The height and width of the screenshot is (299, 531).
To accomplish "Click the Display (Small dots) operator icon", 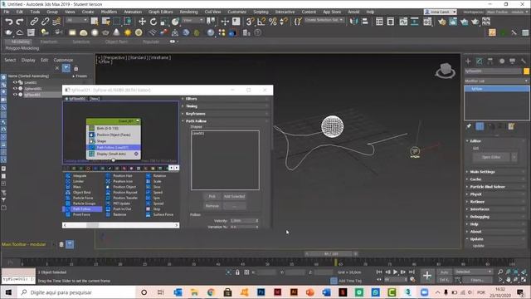I will (91, 154).
